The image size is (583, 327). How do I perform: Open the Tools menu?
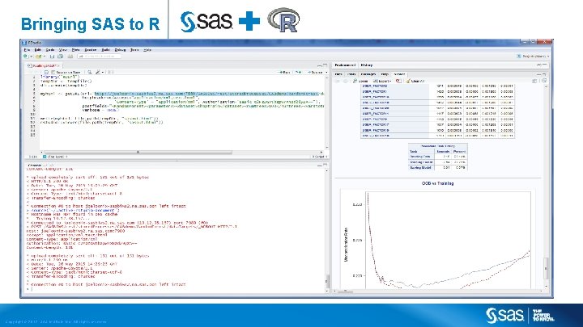click(134, 50)
